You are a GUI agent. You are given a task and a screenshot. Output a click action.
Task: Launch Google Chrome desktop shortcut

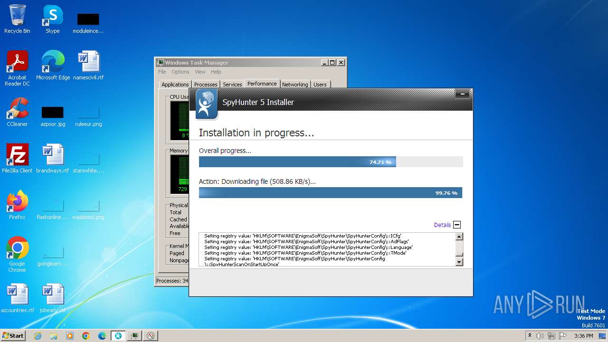point(17,254)
